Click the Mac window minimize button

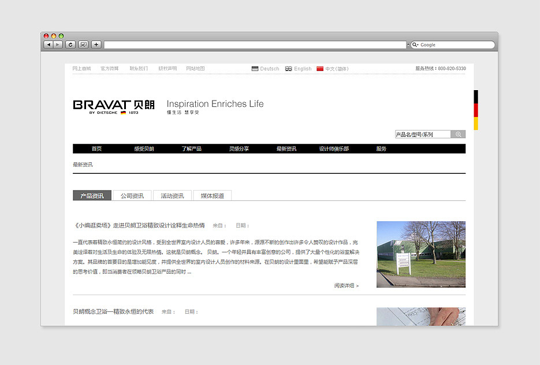click(x=54, y=36)
